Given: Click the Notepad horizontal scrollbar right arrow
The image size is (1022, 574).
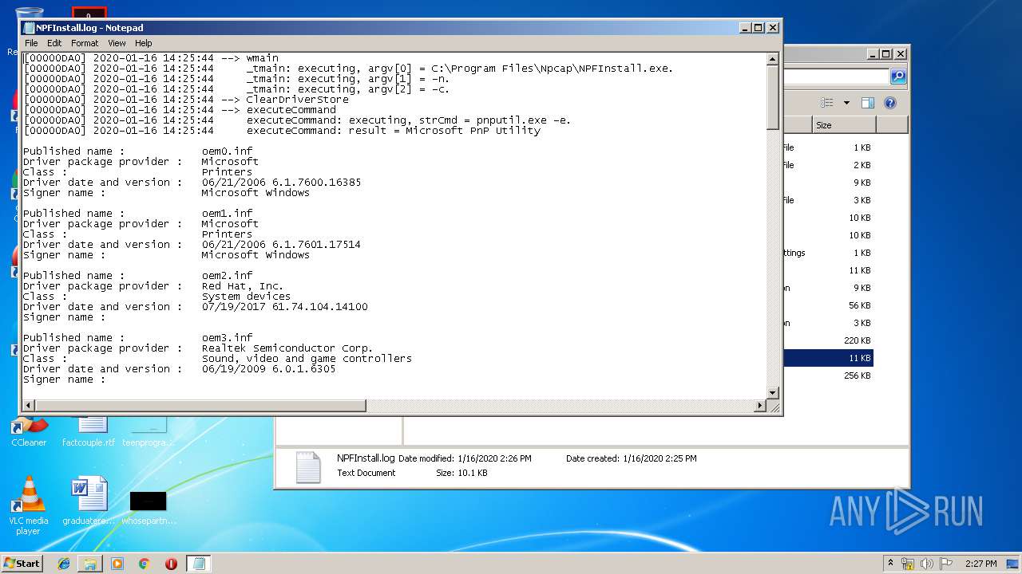Looking at the screenshot, I should point(759,406).
